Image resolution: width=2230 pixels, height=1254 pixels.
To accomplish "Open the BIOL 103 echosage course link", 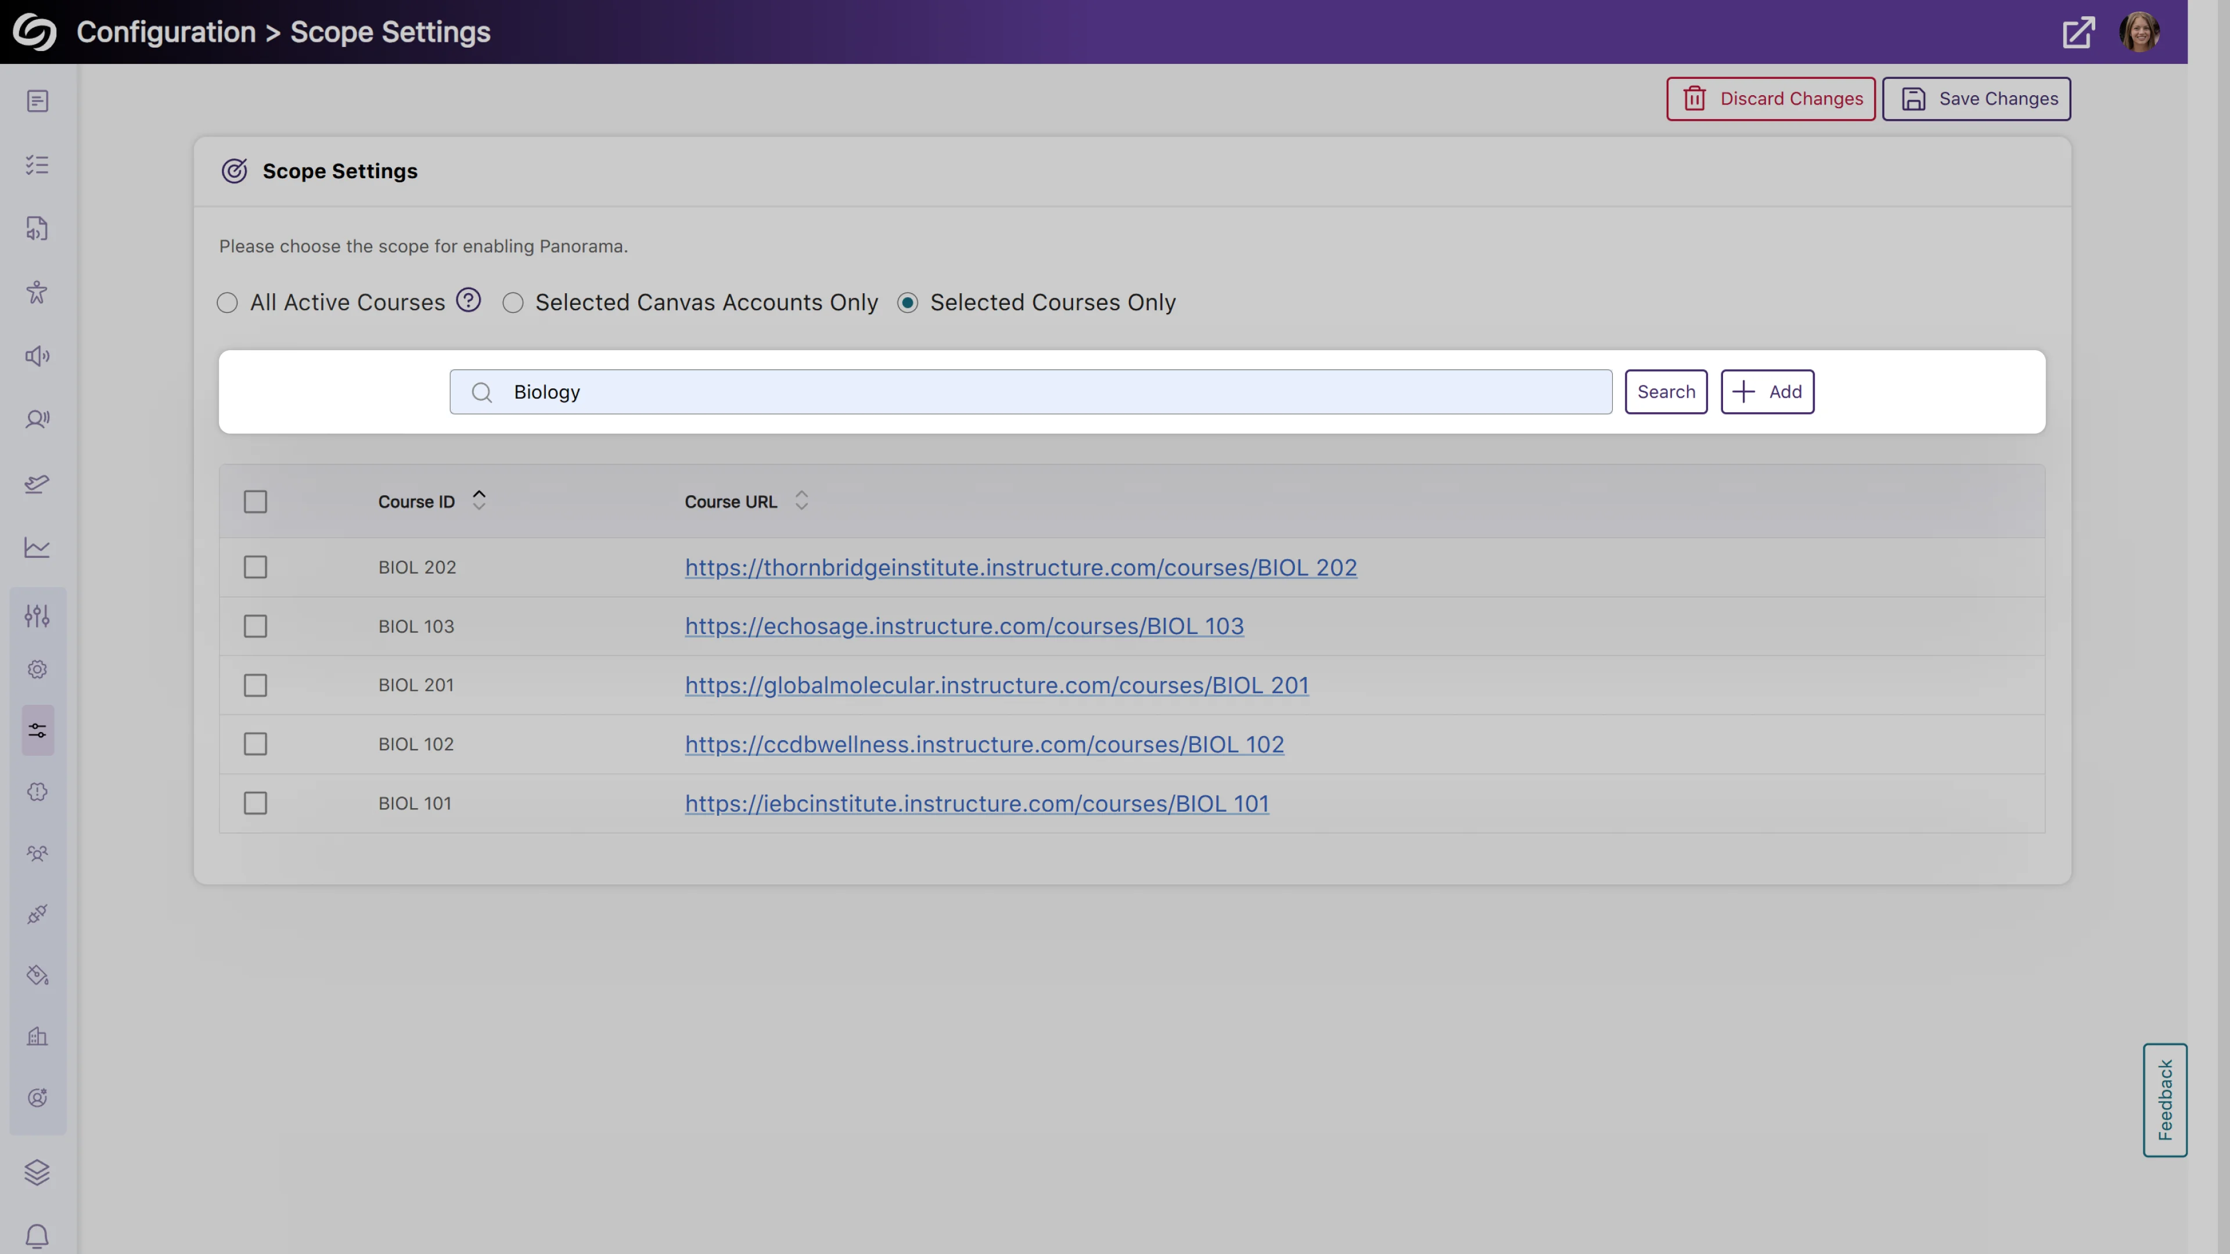I will coord(963,626).
